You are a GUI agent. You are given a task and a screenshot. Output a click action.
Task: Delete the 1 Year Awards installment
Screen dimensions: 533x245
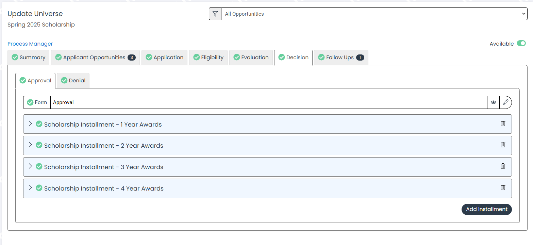(503, 124)
